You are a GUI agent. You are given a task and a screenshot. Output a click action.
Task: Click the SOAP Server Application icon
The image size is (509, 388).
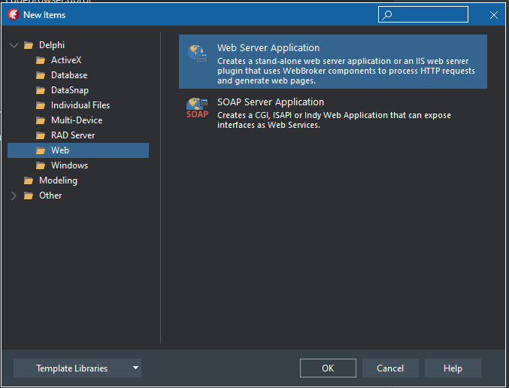click(197, 108)
